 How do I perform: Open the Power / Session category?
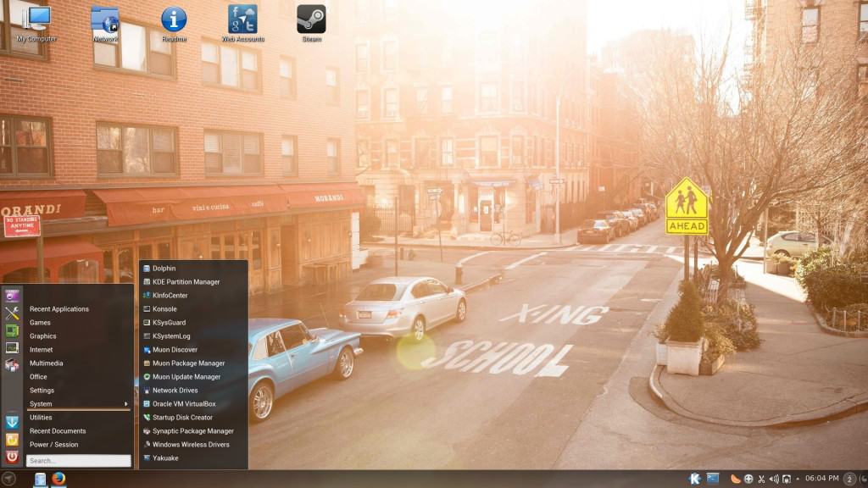point(53,445)
